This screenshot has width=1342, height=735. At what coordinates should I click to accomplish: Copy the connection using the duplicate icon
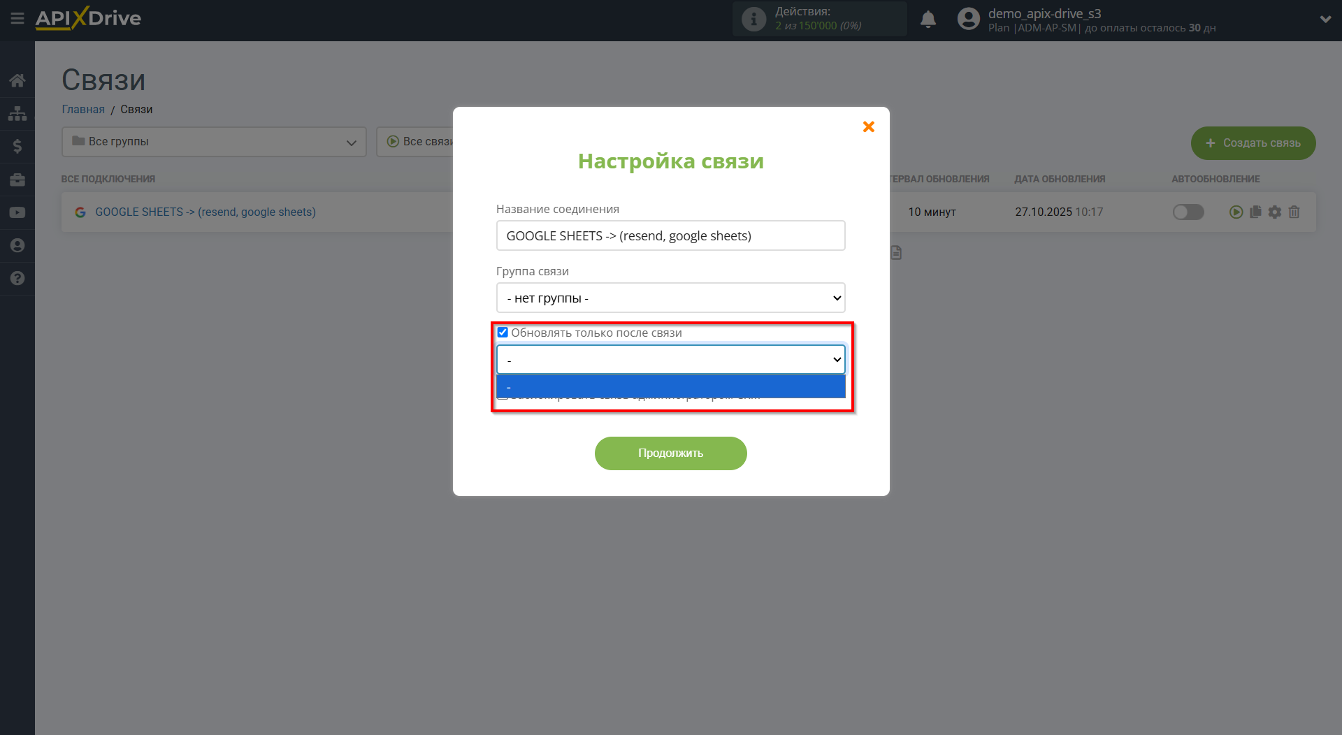click(1257, 212)
